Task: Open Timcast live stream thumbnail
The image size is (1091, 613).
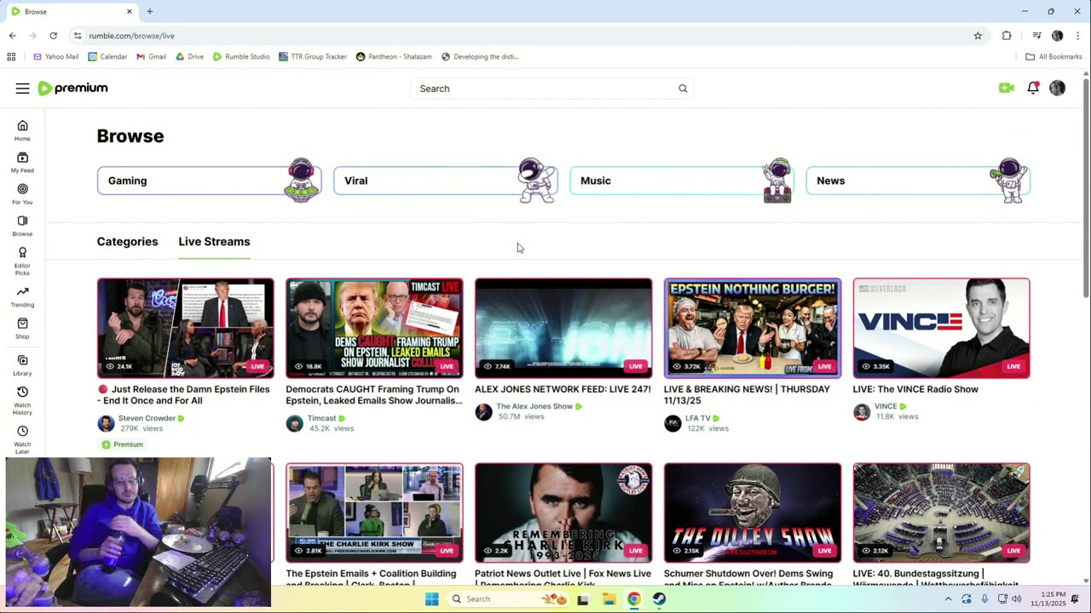Action: pyautogui.click(x=375, y=328)
